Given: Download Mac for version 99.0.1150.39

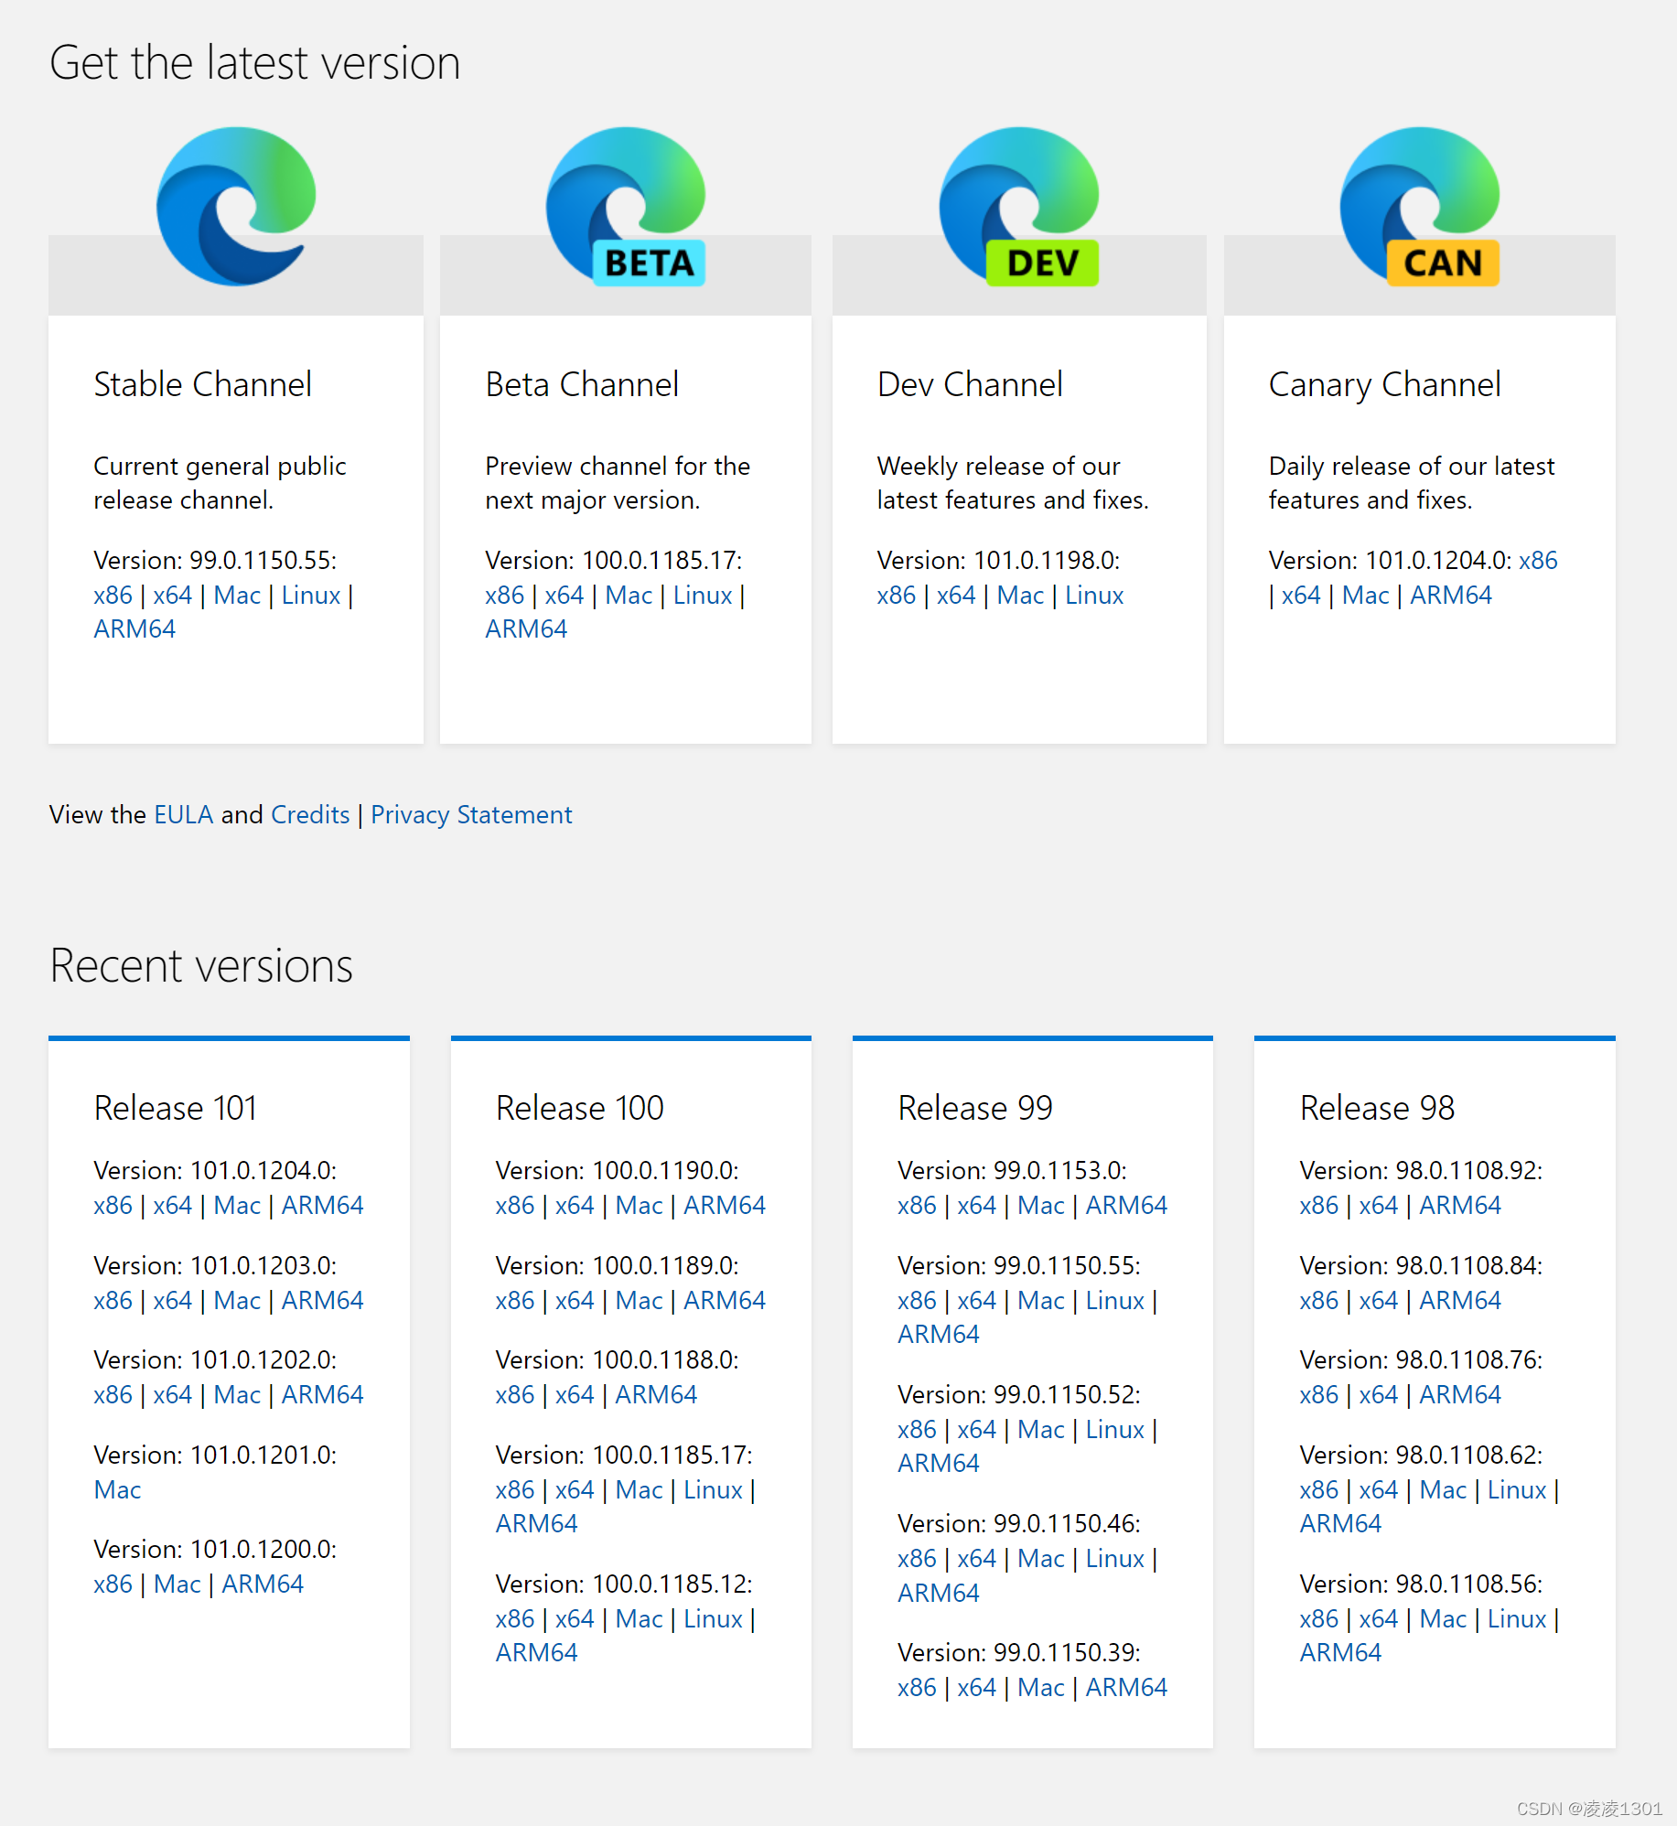Looking at the screenshot, I should coord(1041,1687).
